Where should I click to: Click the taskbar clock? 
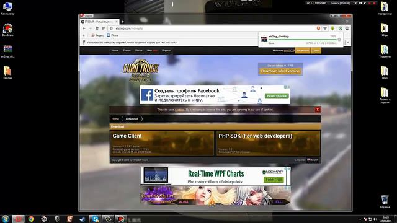tap(386, 219)
